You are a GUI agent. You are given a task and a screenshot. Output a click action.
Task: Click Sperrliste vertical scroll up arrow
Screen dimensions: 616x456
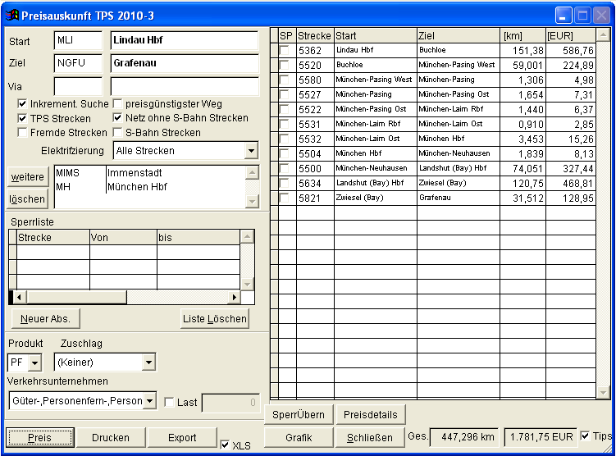[247, 236]
